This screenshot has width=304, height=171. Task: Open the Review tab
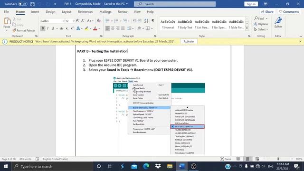123,12
